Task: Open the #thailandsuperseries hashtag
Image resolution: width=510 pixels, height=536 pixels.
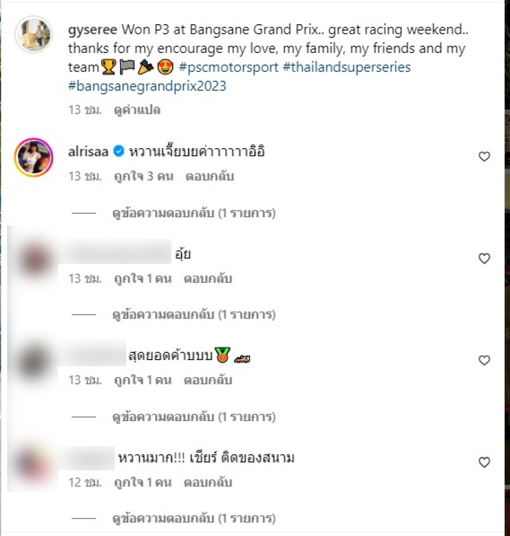Action: tap(347, 67)
